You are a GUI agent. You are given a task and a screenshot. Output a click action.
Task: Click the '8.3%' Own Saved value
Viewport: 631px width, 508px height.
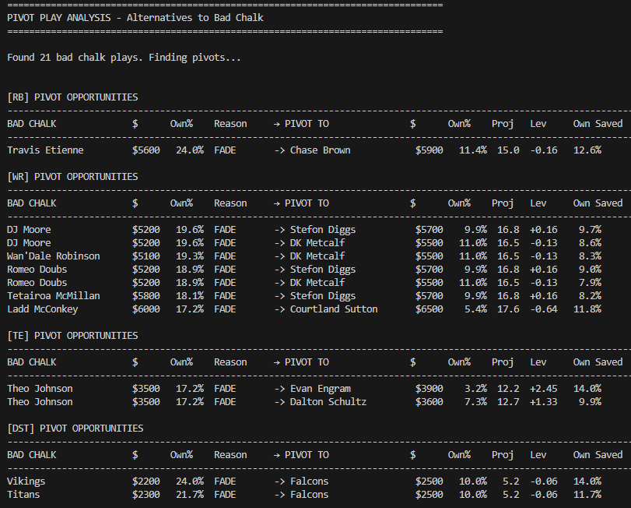tap(590, 256)
